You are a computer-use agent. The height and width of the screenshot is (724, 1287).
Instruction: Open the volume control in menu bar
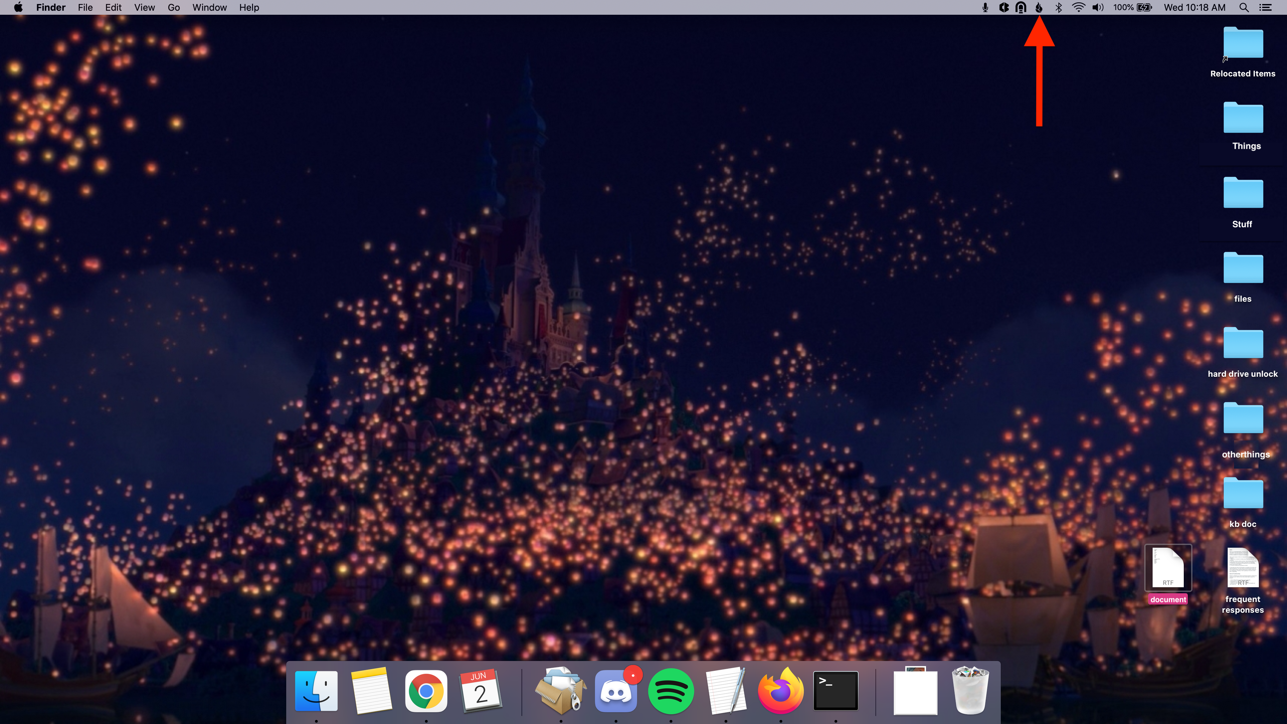[1098, 7]
